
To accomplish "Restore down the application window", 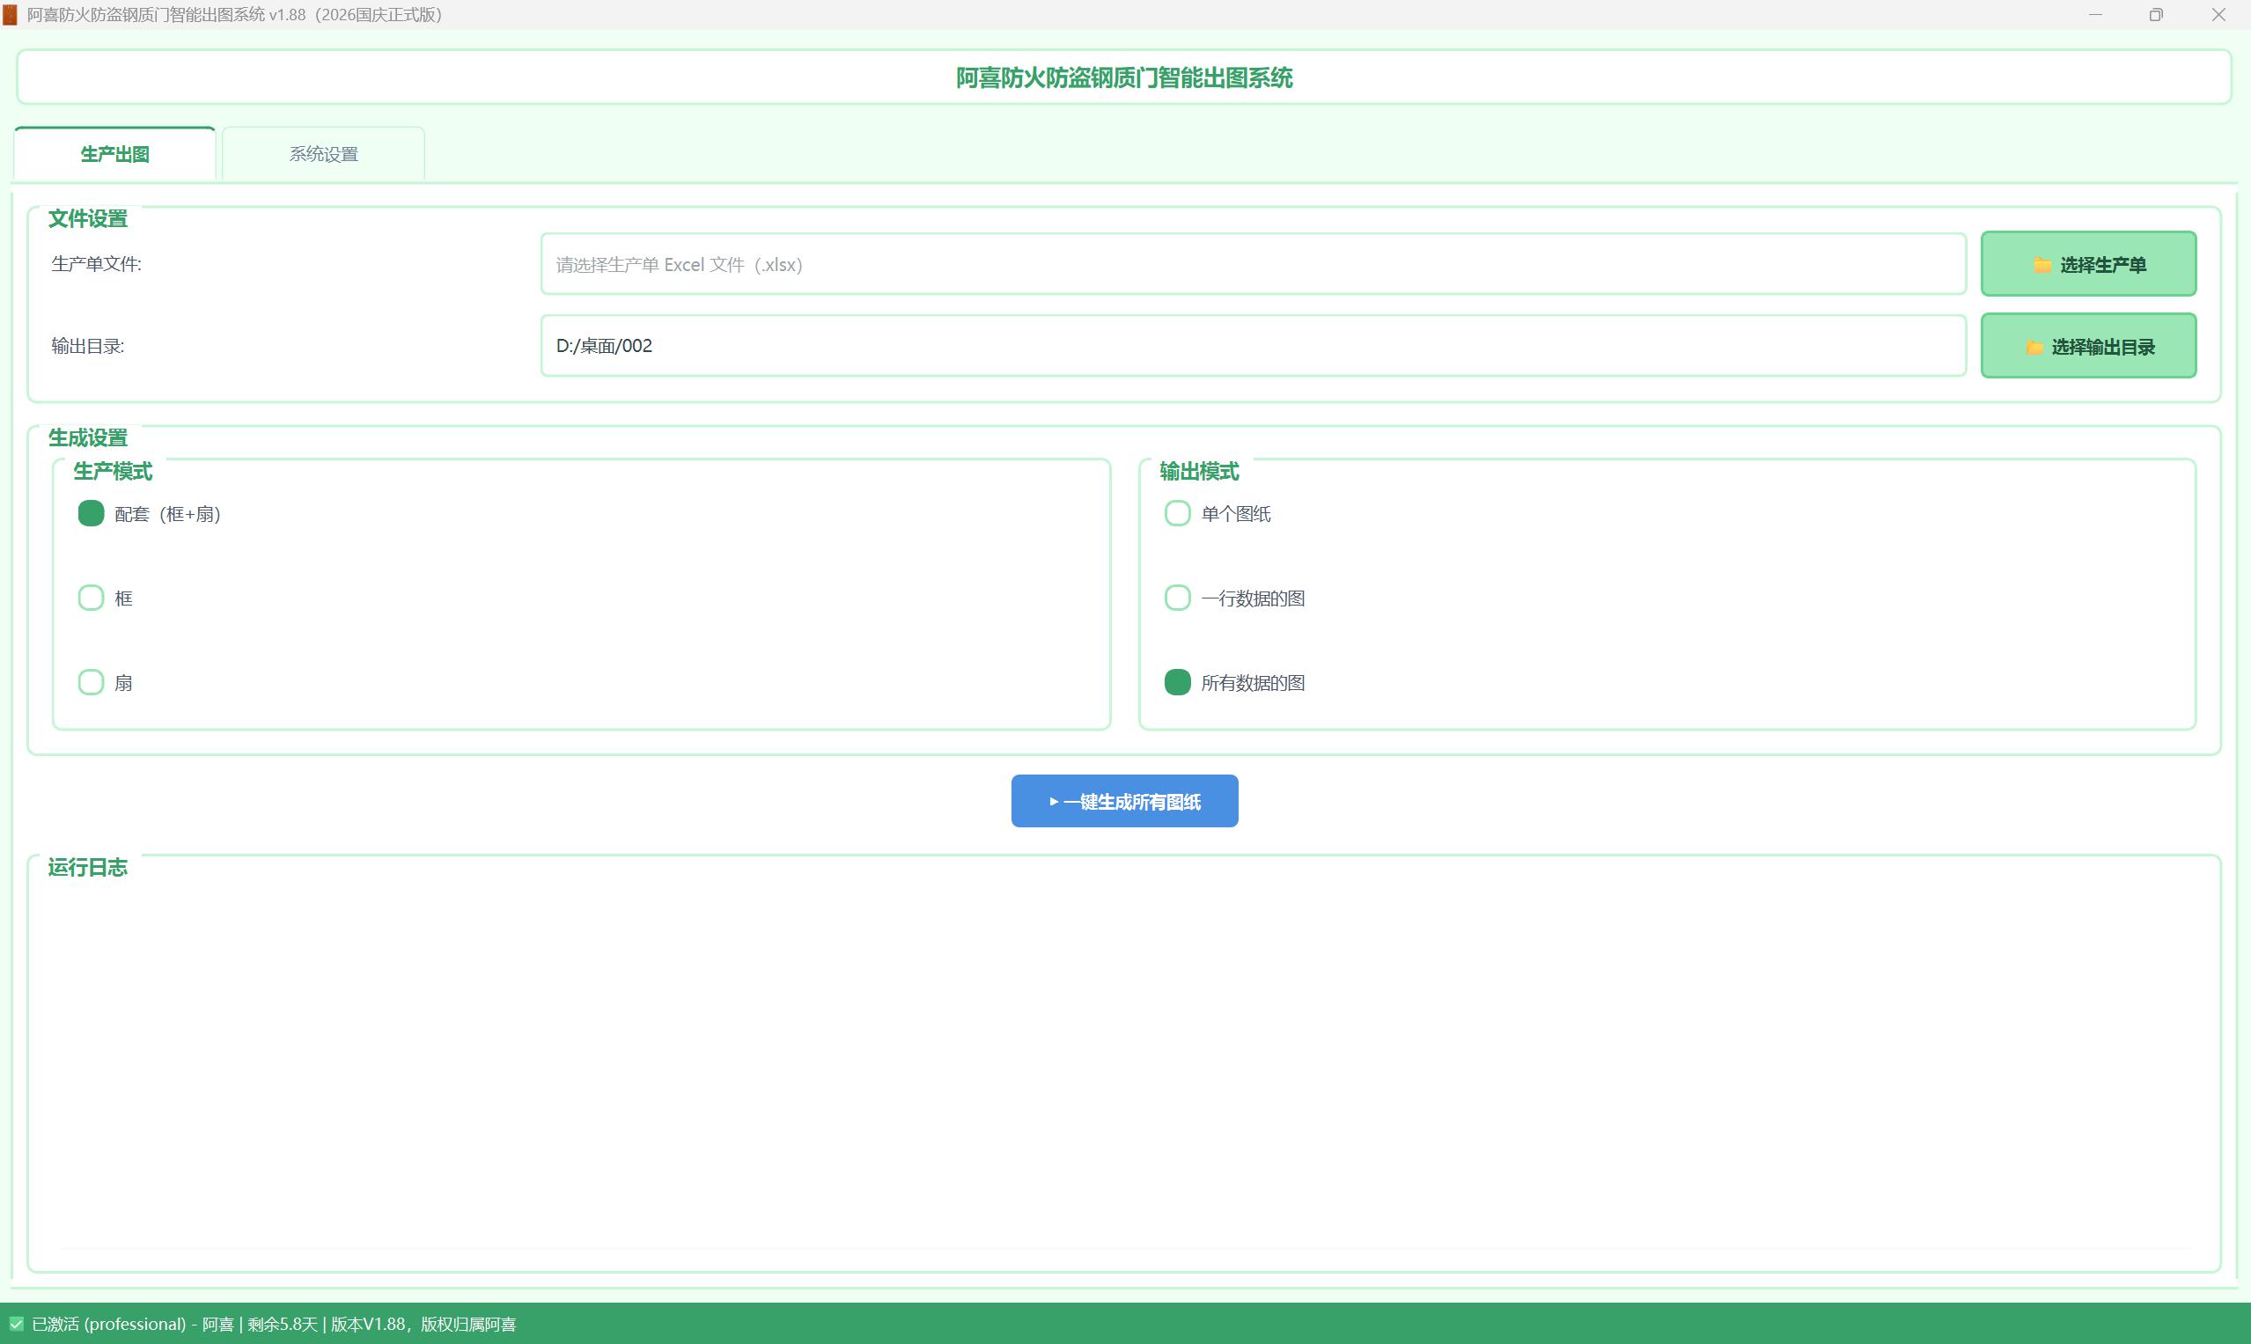I will (x=2156, y=15).
